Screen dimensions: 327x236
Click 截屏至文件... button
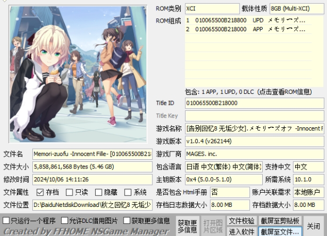pyautogui.click(x=280, y=232)
